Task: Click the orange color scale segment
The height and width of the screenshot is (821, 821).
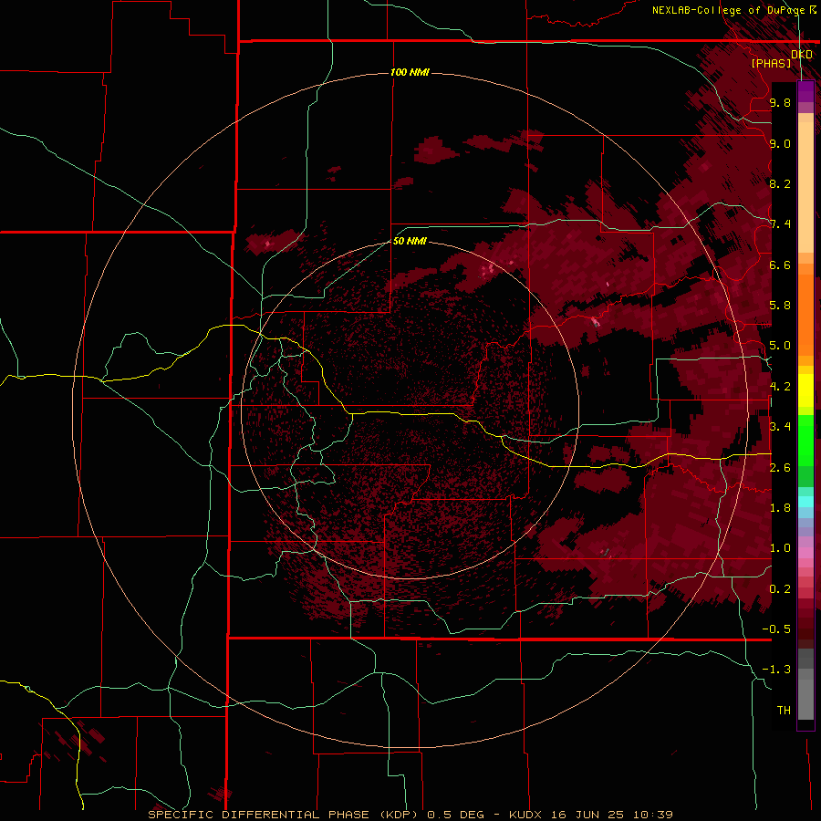Action: pos(805,314)
